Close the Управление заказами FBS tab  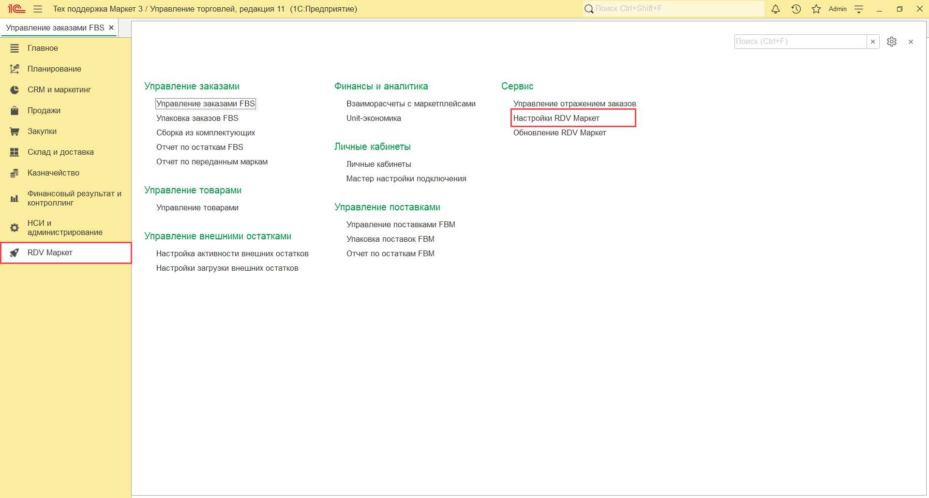click(x=111, y=28)
